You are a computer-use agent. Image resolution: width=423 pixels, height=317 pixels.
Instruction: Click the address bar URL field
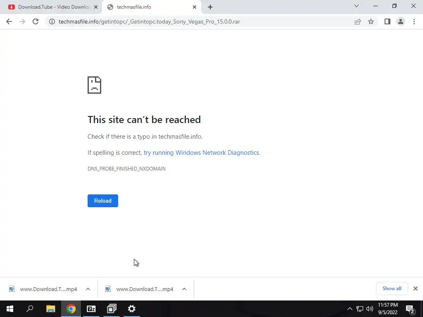(x=149, y=21)
